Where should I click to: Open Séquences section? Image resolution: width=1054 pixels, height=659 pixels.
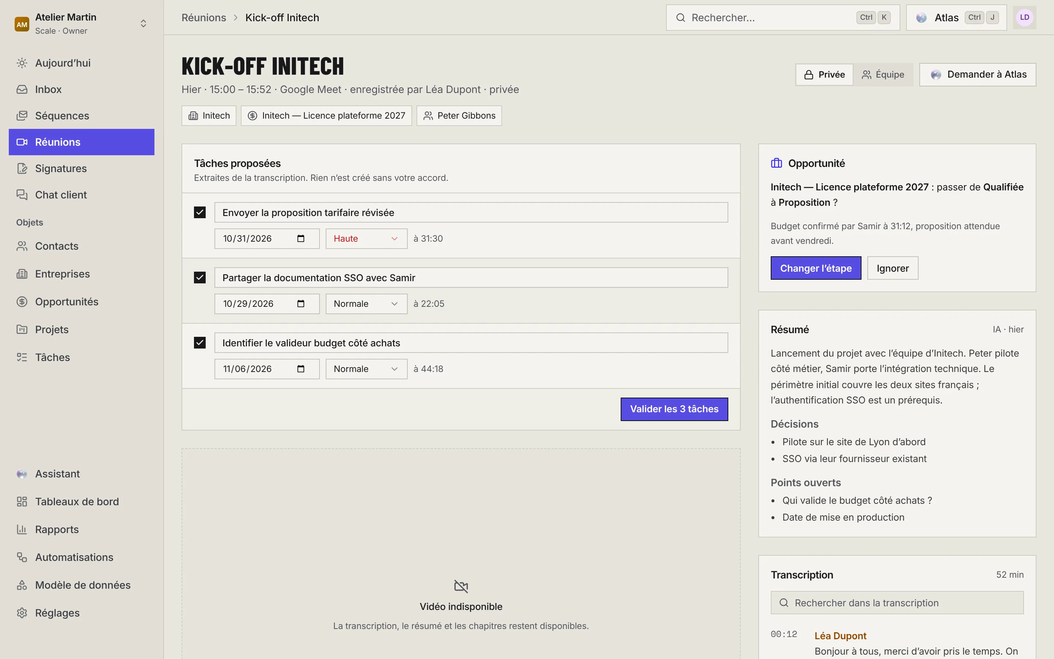[x=82, y=115]
